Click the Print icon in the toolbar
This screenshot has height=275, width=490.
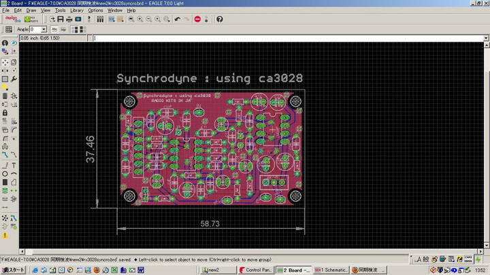tap(69, 19)
